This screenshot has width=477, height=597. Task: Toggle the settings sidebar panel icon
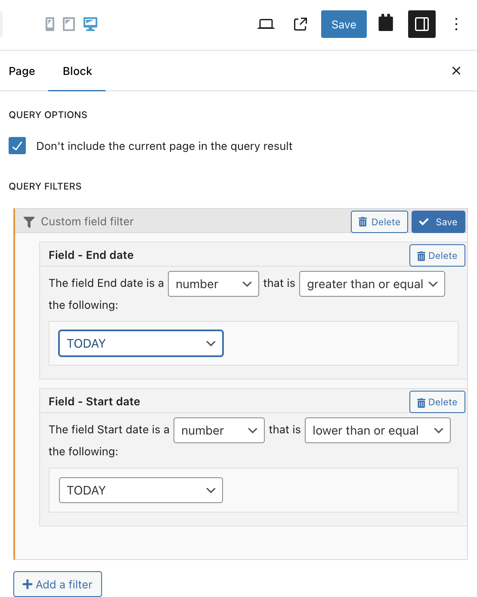pos(421,24)
